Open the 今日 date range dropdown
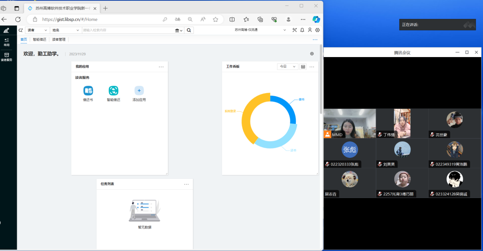The height and width of the screenshot is (251, 483). [288, 67]
